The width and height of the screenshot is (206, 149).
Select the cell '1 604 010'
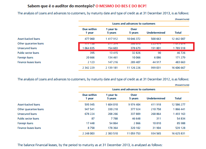[x=112, y=105]
